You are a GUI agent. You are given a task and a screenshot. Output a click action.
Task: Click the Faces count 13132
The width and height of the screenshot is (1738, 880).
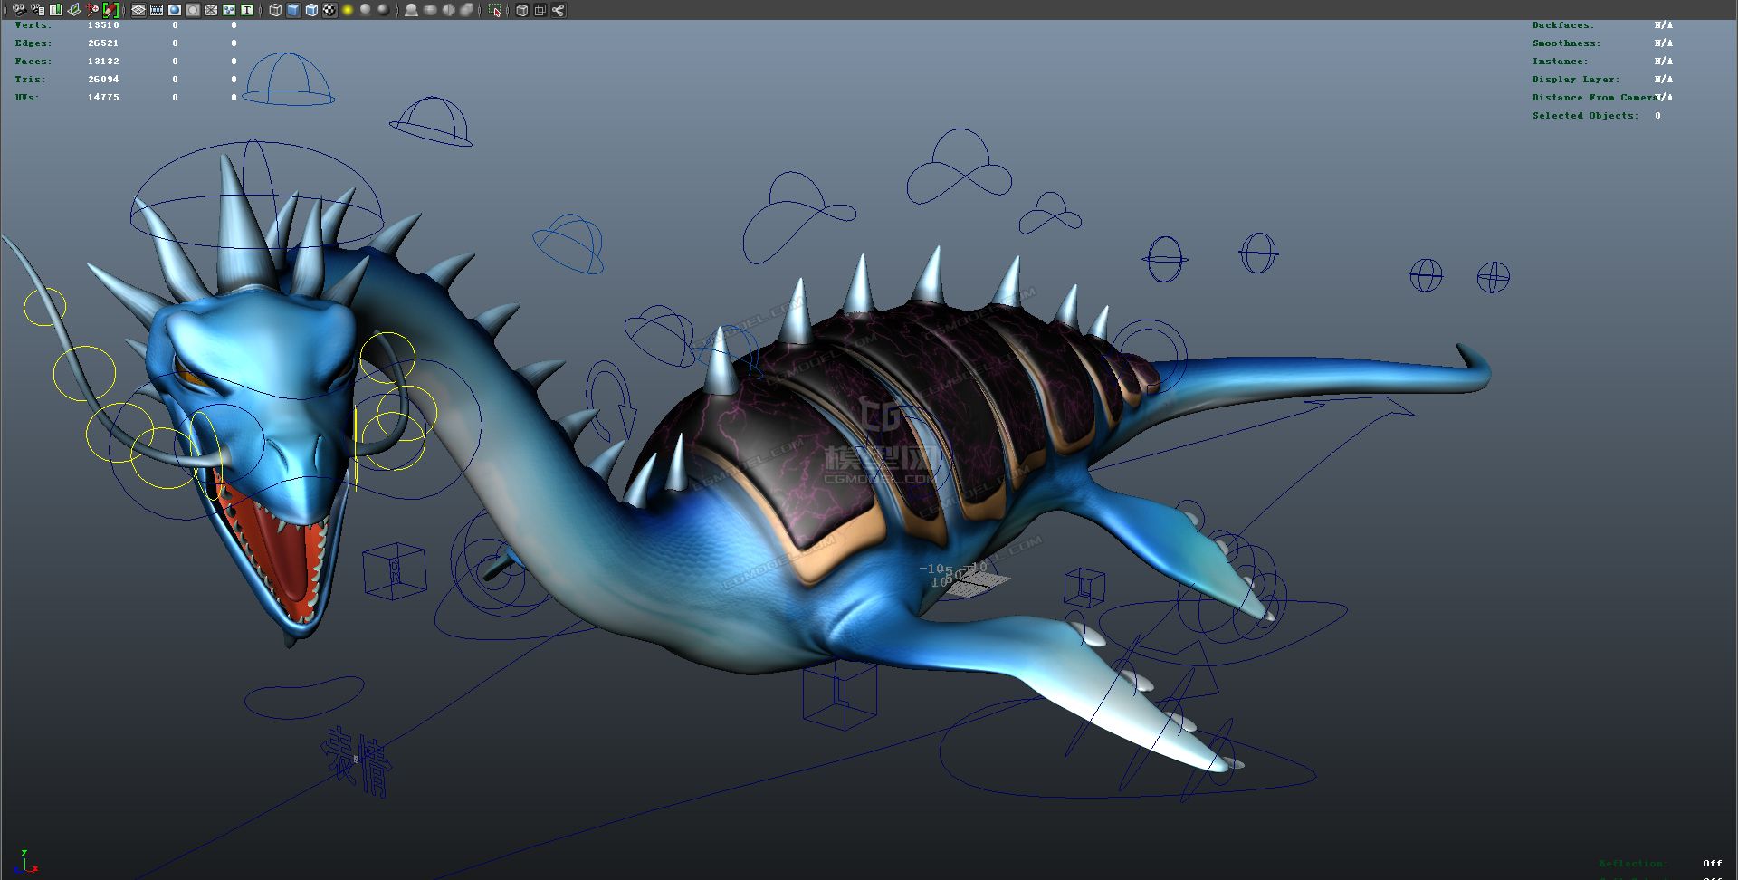(103, 62)
